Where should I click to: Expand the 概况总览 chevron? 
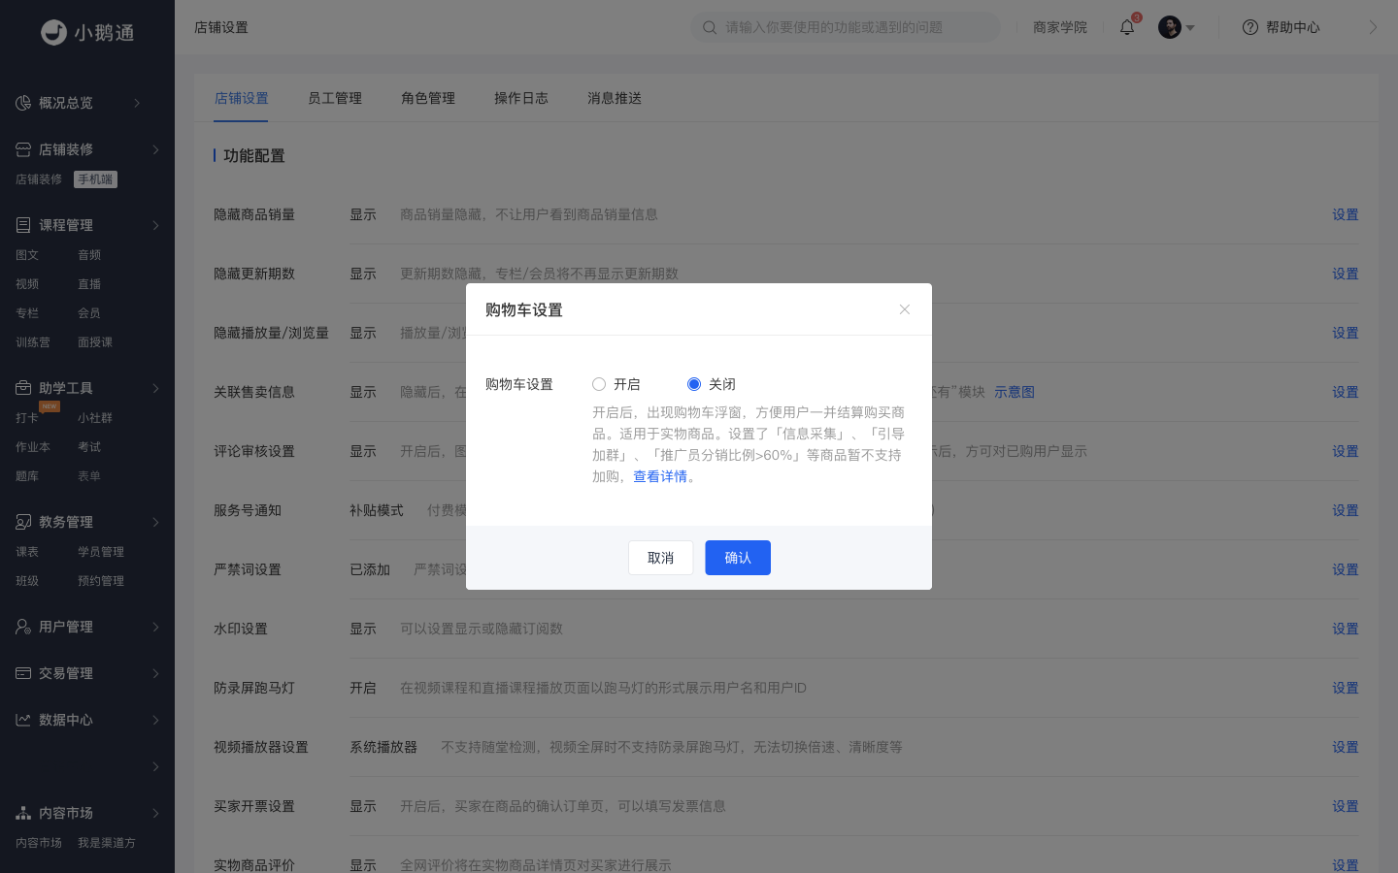(137, 103)
